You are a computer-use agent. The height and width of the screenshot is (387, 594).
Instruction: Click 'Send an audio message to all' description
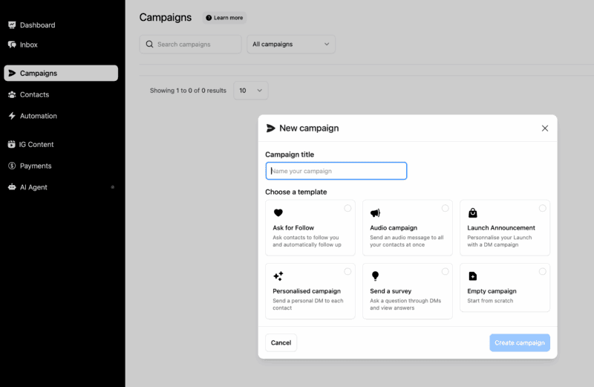[406, 237]
